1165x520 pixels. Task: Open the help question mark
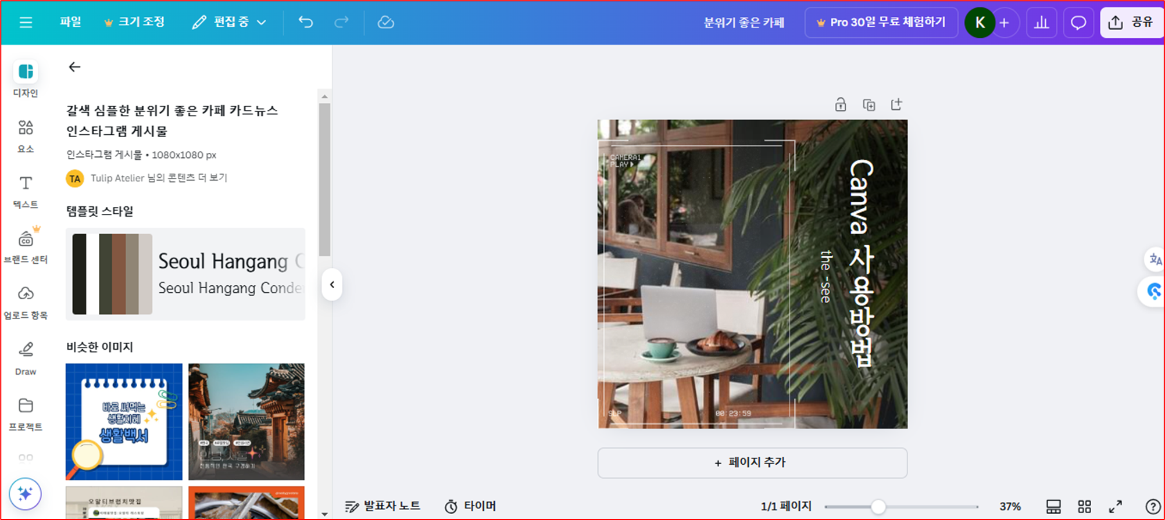click(x=1152, y=507)
